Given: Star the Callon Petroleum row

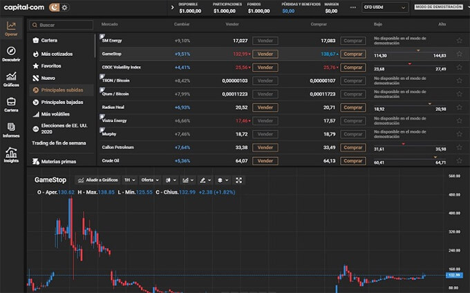Looking at the screenshot, I should pyautogui.click(x=459, y=147).
